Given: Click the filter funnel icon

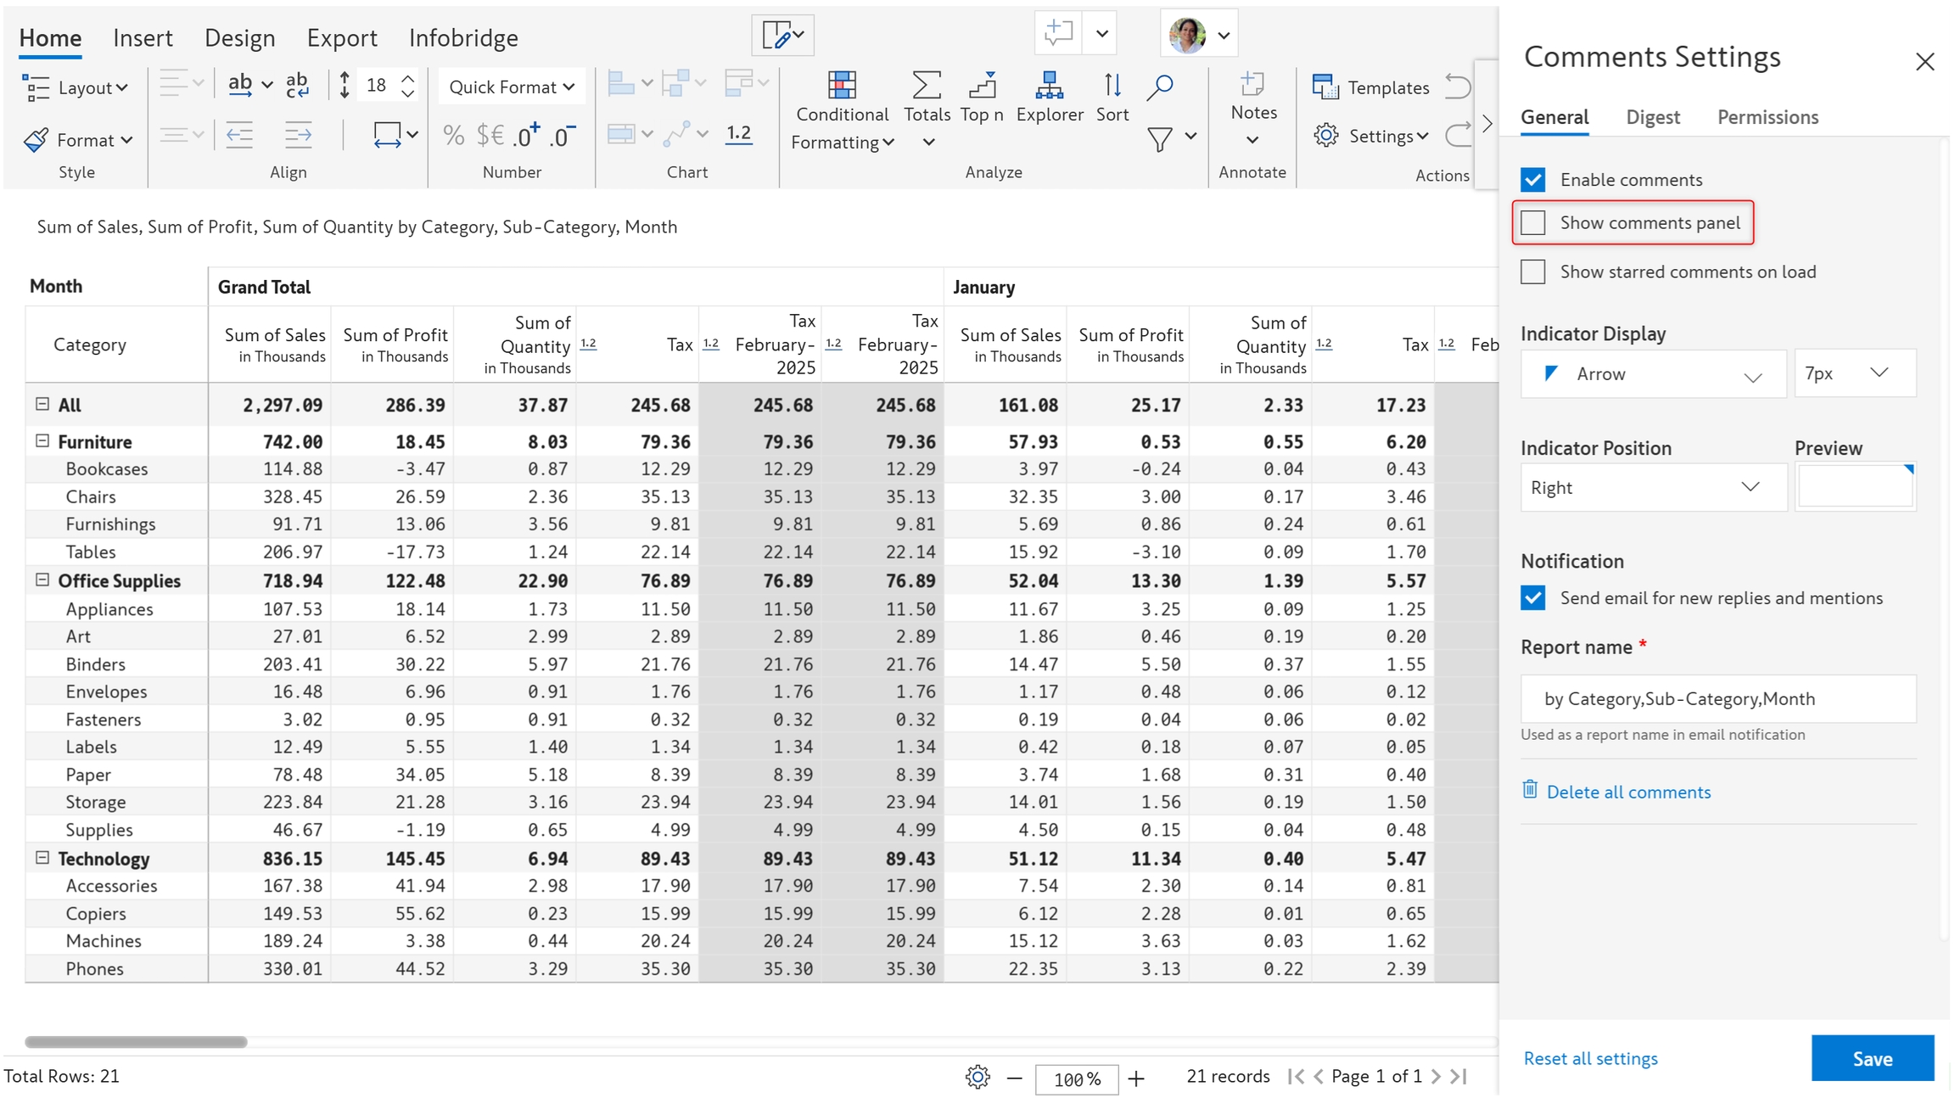Looking at the screenshot, I should pyautogui.click(x=1159, y=139).
